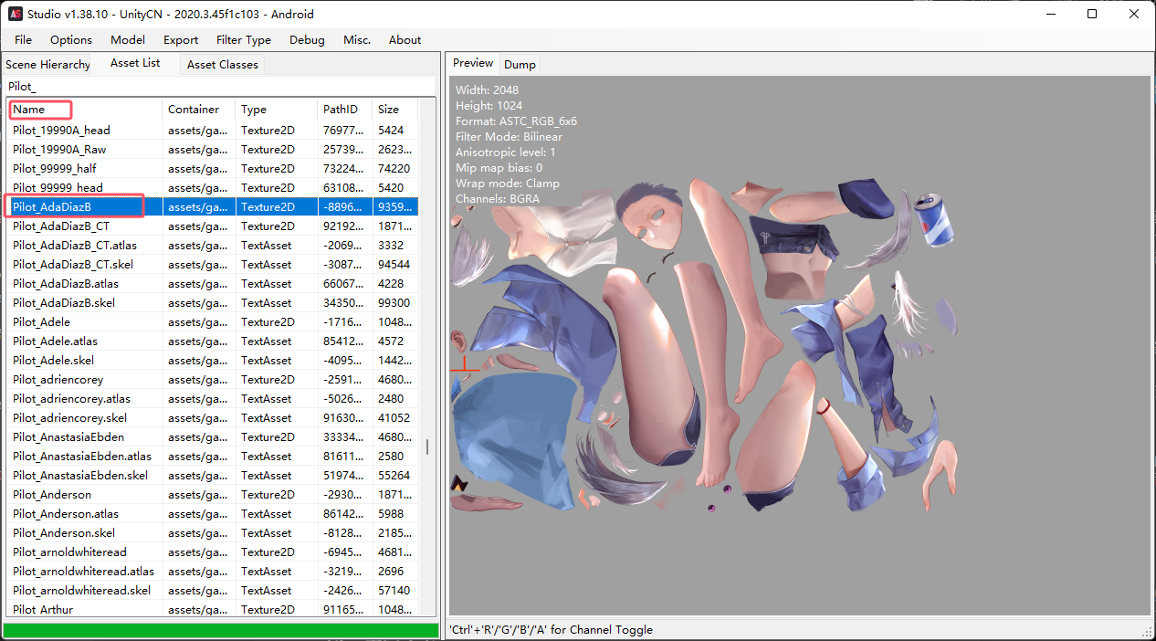Viewport: 1156px width, 641px height.
Task: Open the Model menu
Action: coord(128,39)
